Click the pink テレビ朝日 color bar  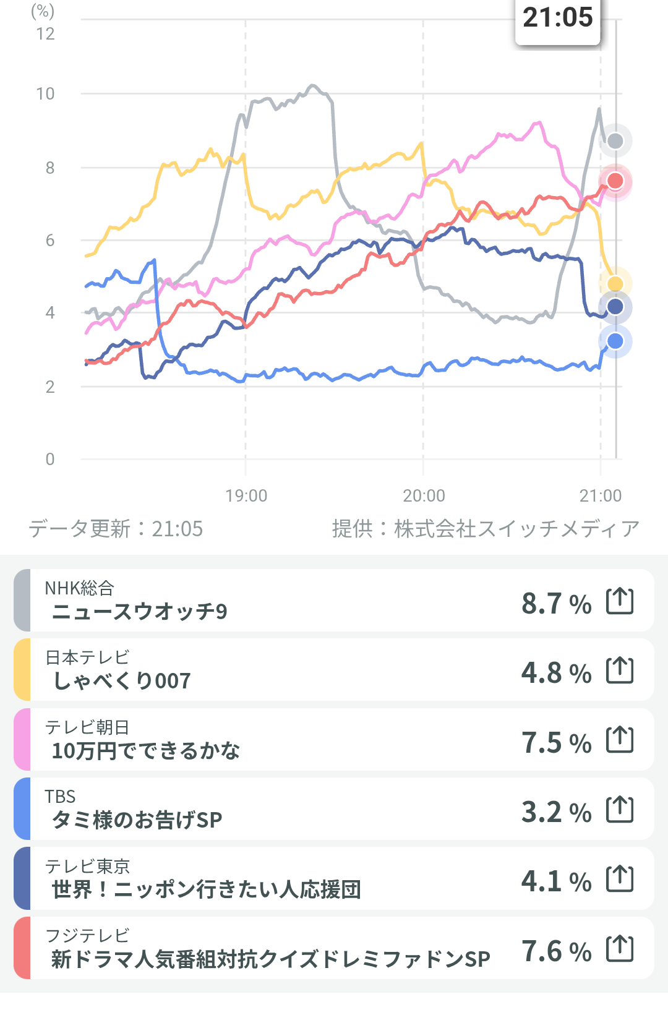click(22, 740)
